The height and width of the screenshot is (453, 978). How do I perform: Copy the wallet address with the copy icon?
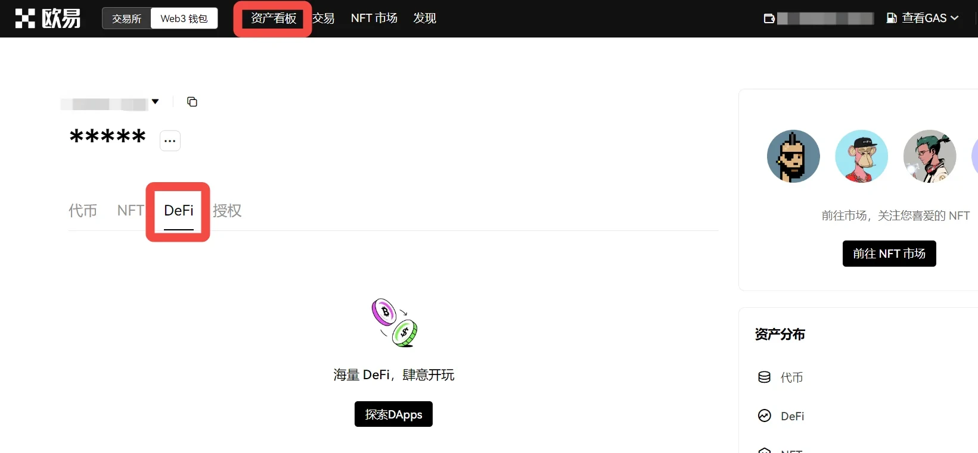192,102
